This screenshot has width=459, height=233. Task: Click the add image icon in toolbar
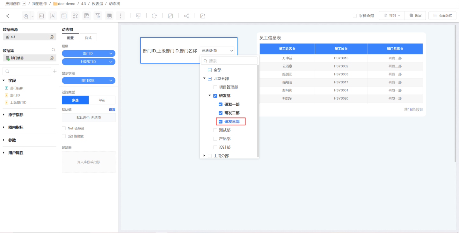pyautogui.click(x=41, y=16)
